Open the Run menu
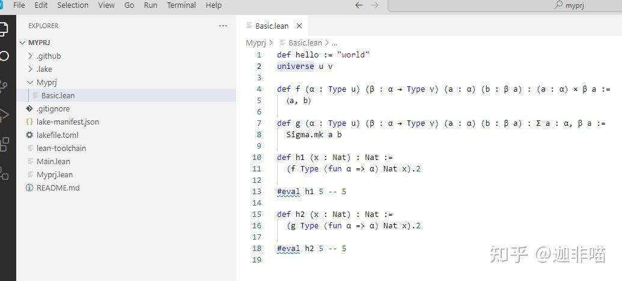The height and width of the screenshot is (281, 622). click(x=150, y=5)
